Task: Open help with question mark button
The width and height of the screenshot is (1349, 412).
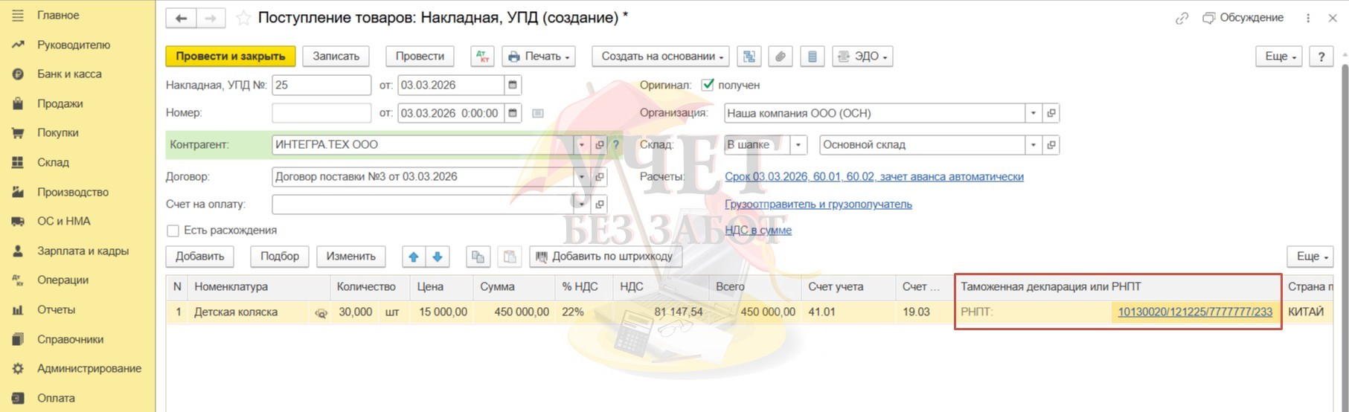Action: 1321,57
